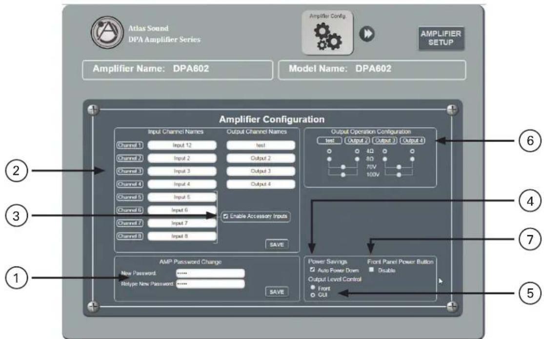Click the Atlas Sound circular logo

pyautogui.click(x=107, y=32)
